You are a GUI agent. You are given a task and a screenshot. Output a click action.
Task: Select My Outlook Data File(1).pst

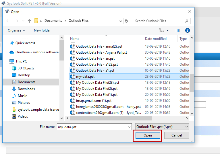97,95
